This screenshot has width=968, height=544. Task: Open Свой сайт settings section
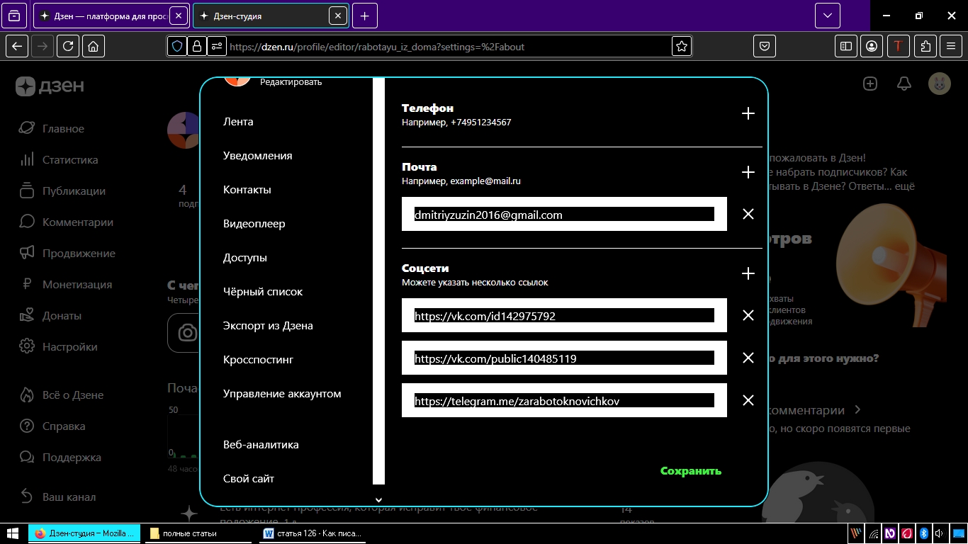tap(249, 479)
